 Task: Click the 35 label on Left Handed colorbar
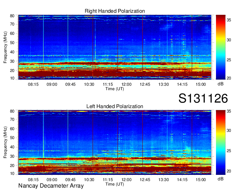(x=229, y=111)
